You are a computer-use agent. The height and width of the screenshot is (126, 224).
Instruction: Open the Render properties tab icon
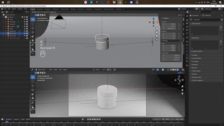pos(187,20)
